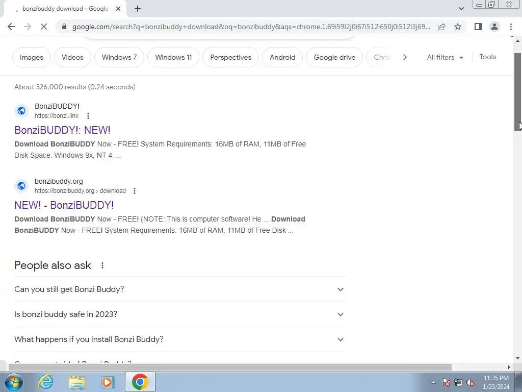The image size is (522, 392).
Task: Click the scroll down arrow
Action: pyautogui.click(x=518, y=359)
